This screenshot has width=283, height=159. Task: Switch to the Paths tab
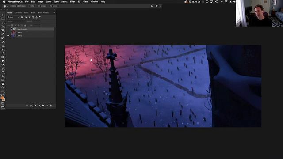point(27,13)
